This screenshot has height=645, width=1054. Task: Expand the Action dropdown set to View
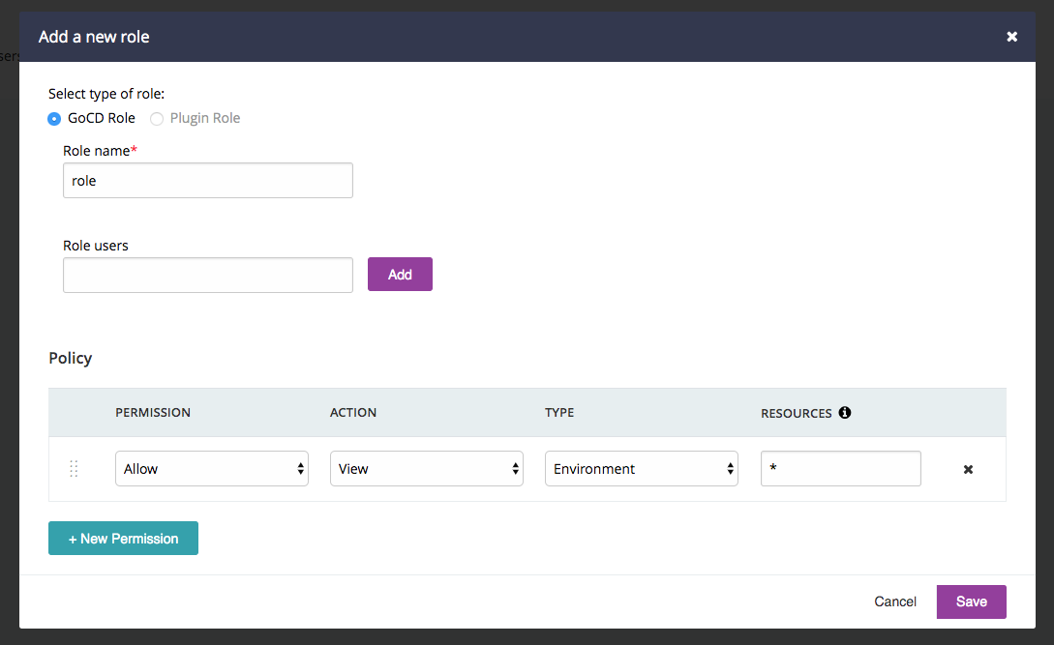(426, 469)
